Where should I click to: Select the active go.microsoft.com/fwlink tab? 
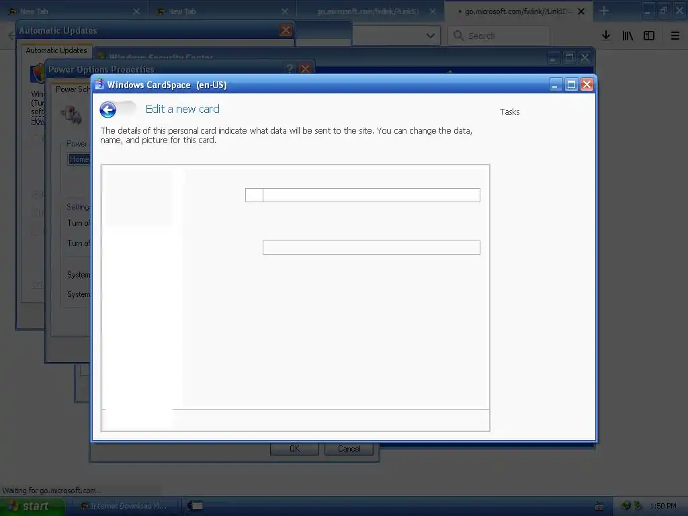point(518,11)
